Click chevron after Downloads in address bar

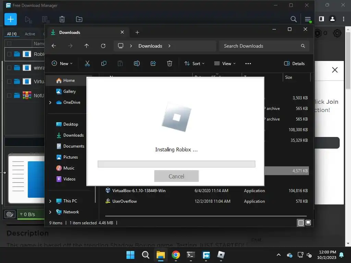pyautogui.click(x=169, y=46)
